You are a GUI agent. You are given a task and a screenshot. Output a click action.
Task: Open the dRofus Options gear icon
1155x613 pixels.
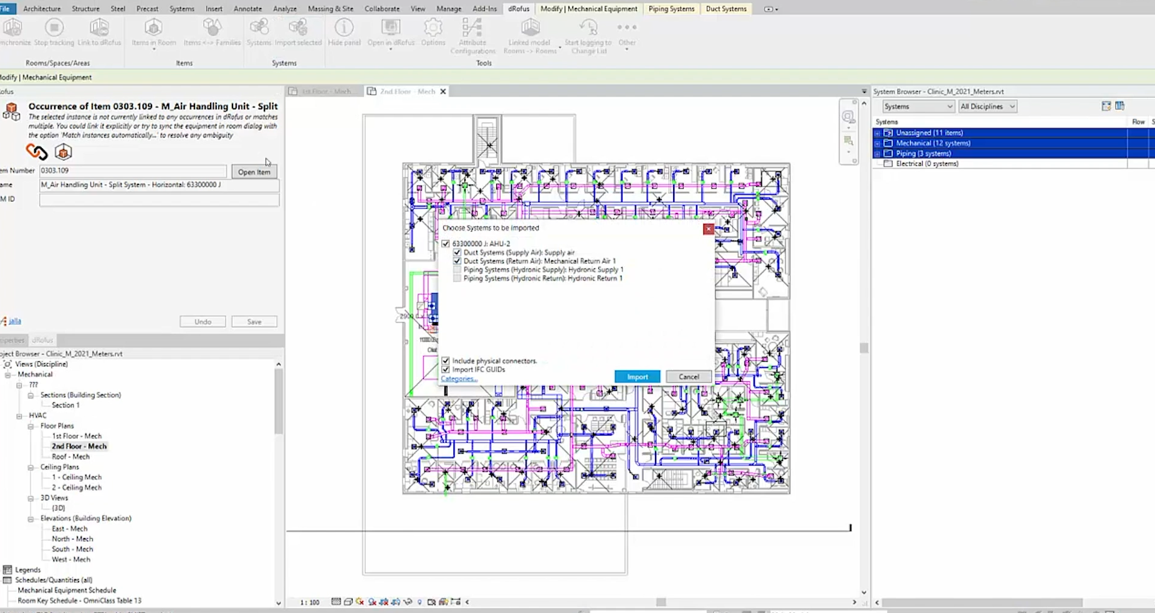pos(433,27)
